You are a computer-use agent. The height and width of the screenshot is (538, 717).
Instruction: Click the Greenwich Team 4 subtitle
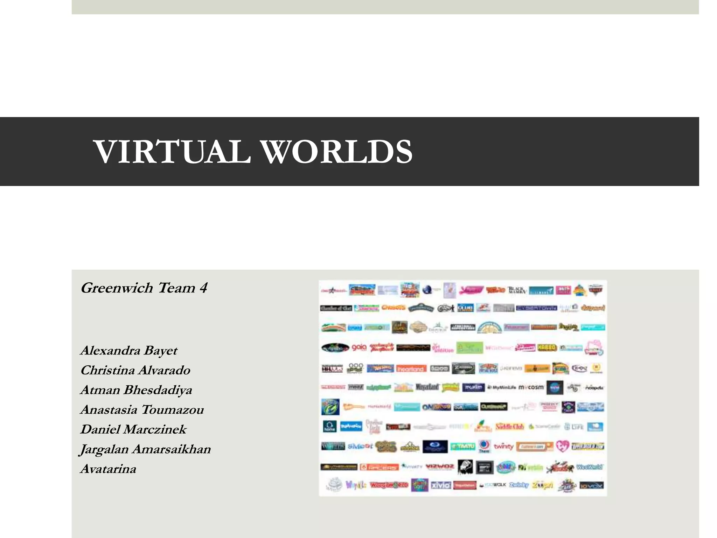click(144, 288)
